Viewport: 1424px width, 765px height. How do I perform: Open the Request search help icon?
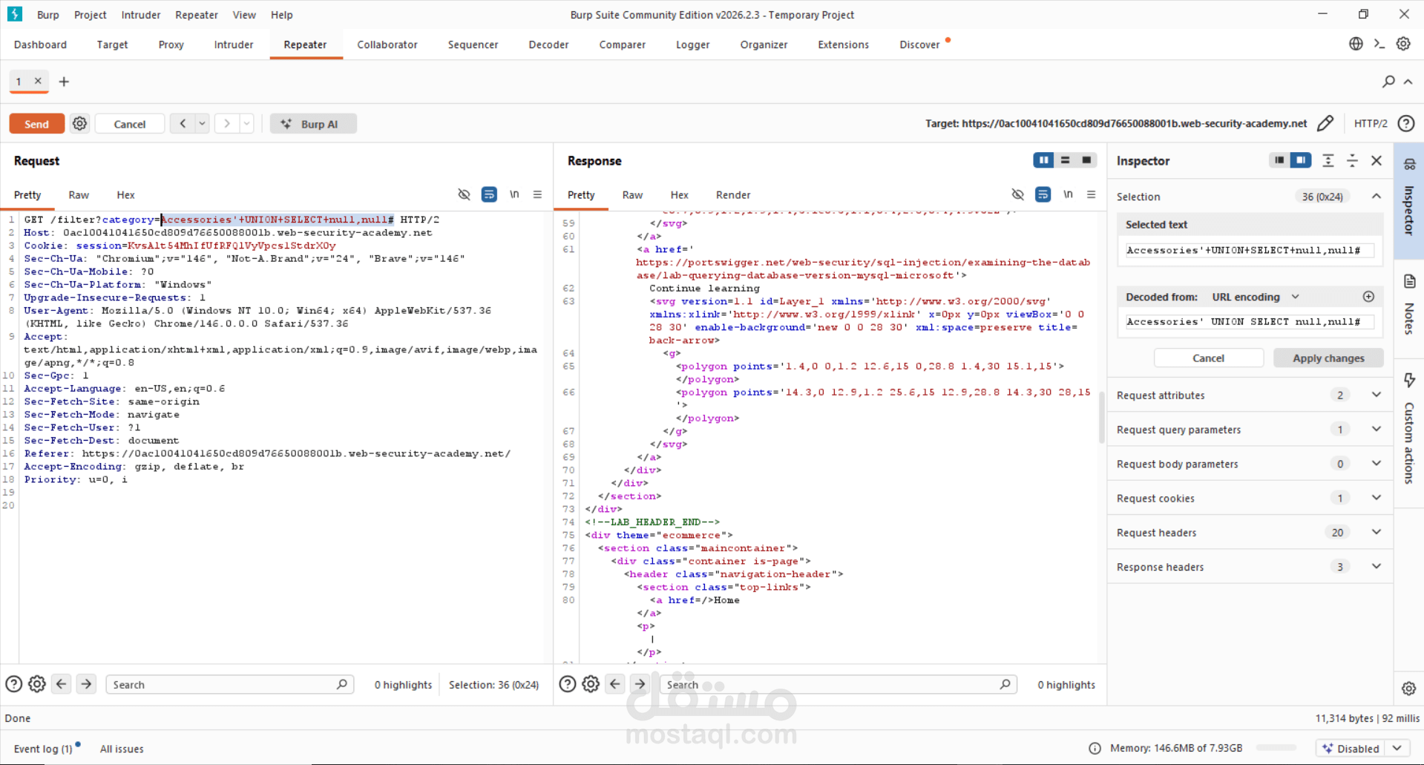point(13,684)
